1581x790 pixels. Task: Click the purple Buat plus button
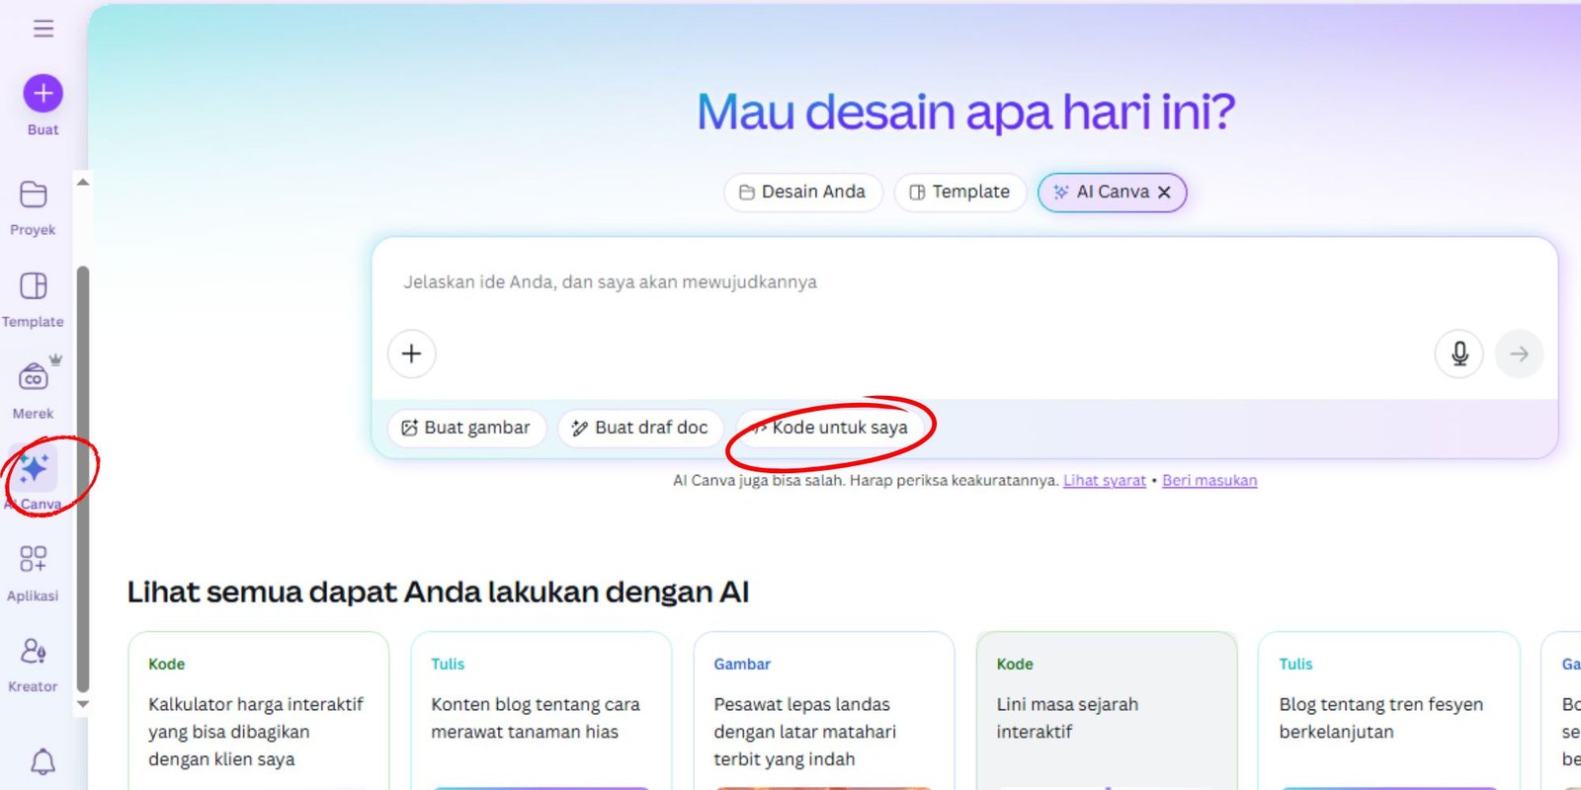point(43,93)
